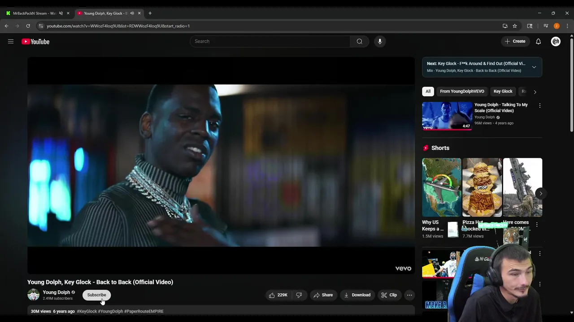Mute the Young Dolph tab audio icon
Screen dimensions: 574x322
click(x=132, y=13)
